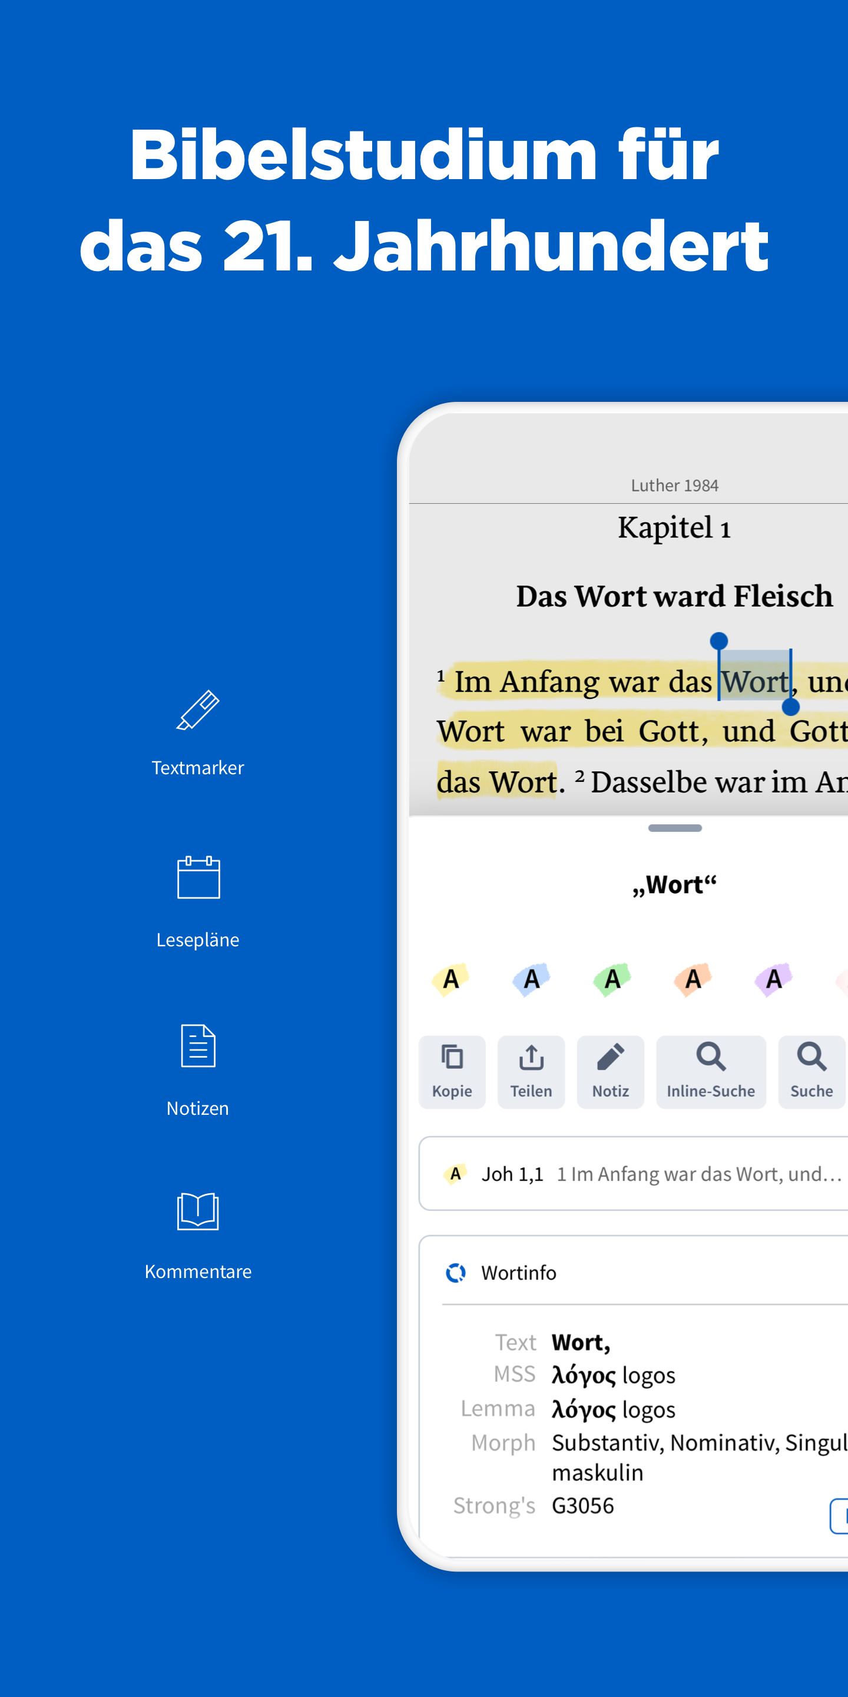The image size is (848, 1697).
Task: Tap the Teilen share button
Action: pos(531,1072)
